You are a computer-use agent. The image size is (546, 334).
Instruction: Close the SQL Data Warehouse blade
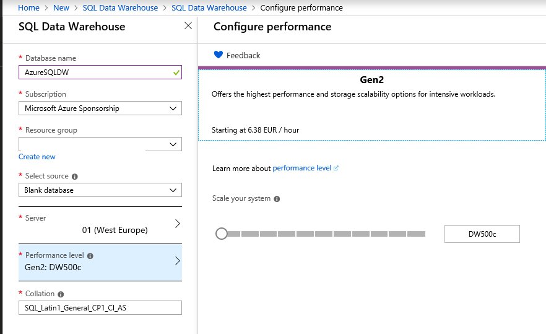(188, 26)
